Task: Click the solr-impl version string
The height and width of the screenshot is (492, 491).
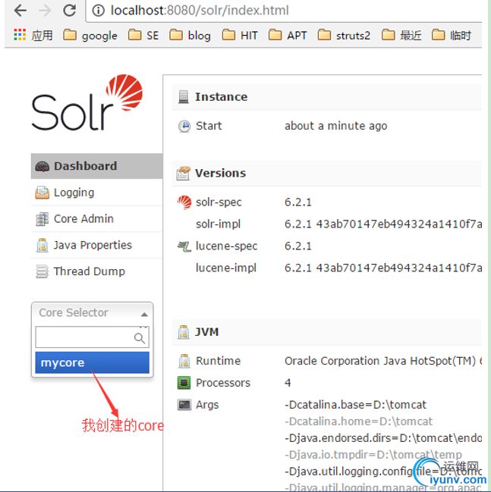Action: coord(383,224)
